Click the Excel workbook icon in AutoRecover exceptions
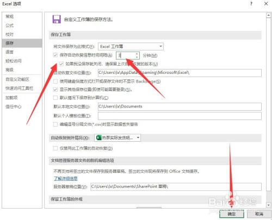The width and height of the screenshot is (272, 220). point(98,137)
